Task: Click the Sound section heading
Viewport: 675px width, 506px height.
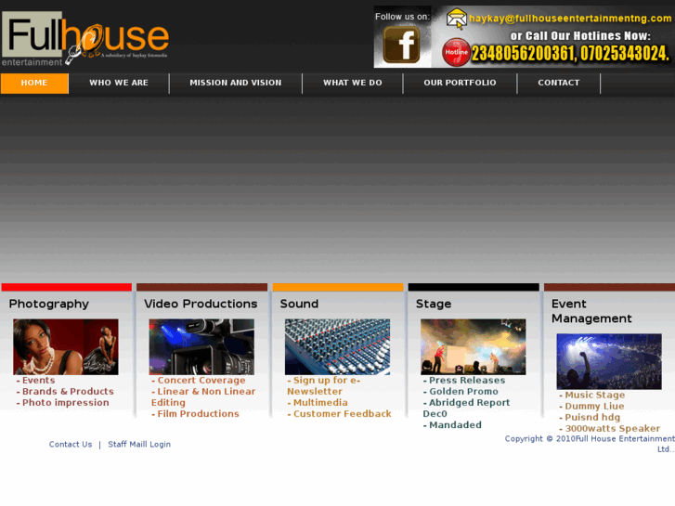Action: pyautogui.click(x=299, y=304)
